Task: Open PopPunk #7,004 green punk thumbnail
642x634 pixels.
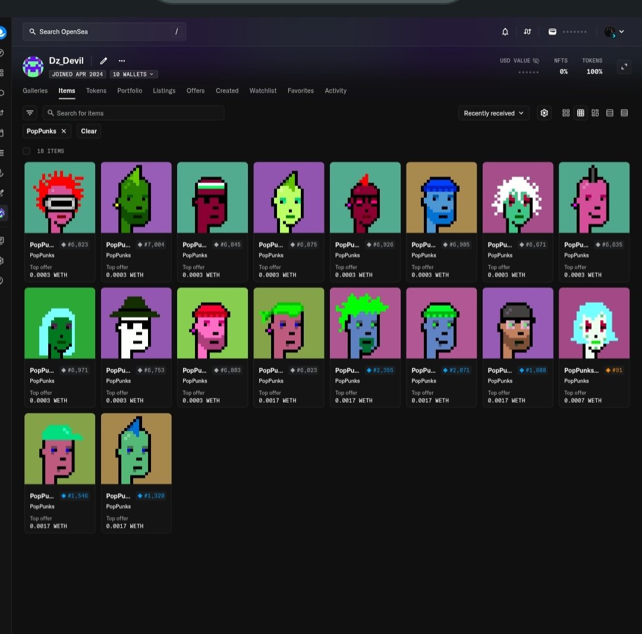Action: click(136, 197)
